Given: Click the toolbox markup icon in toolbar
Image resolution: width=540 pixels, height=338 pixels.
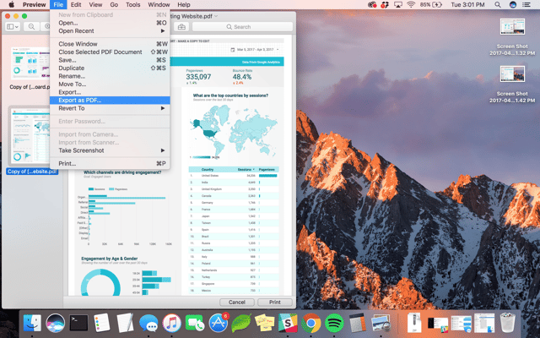Looking at the screenshot, I should 181,26.
